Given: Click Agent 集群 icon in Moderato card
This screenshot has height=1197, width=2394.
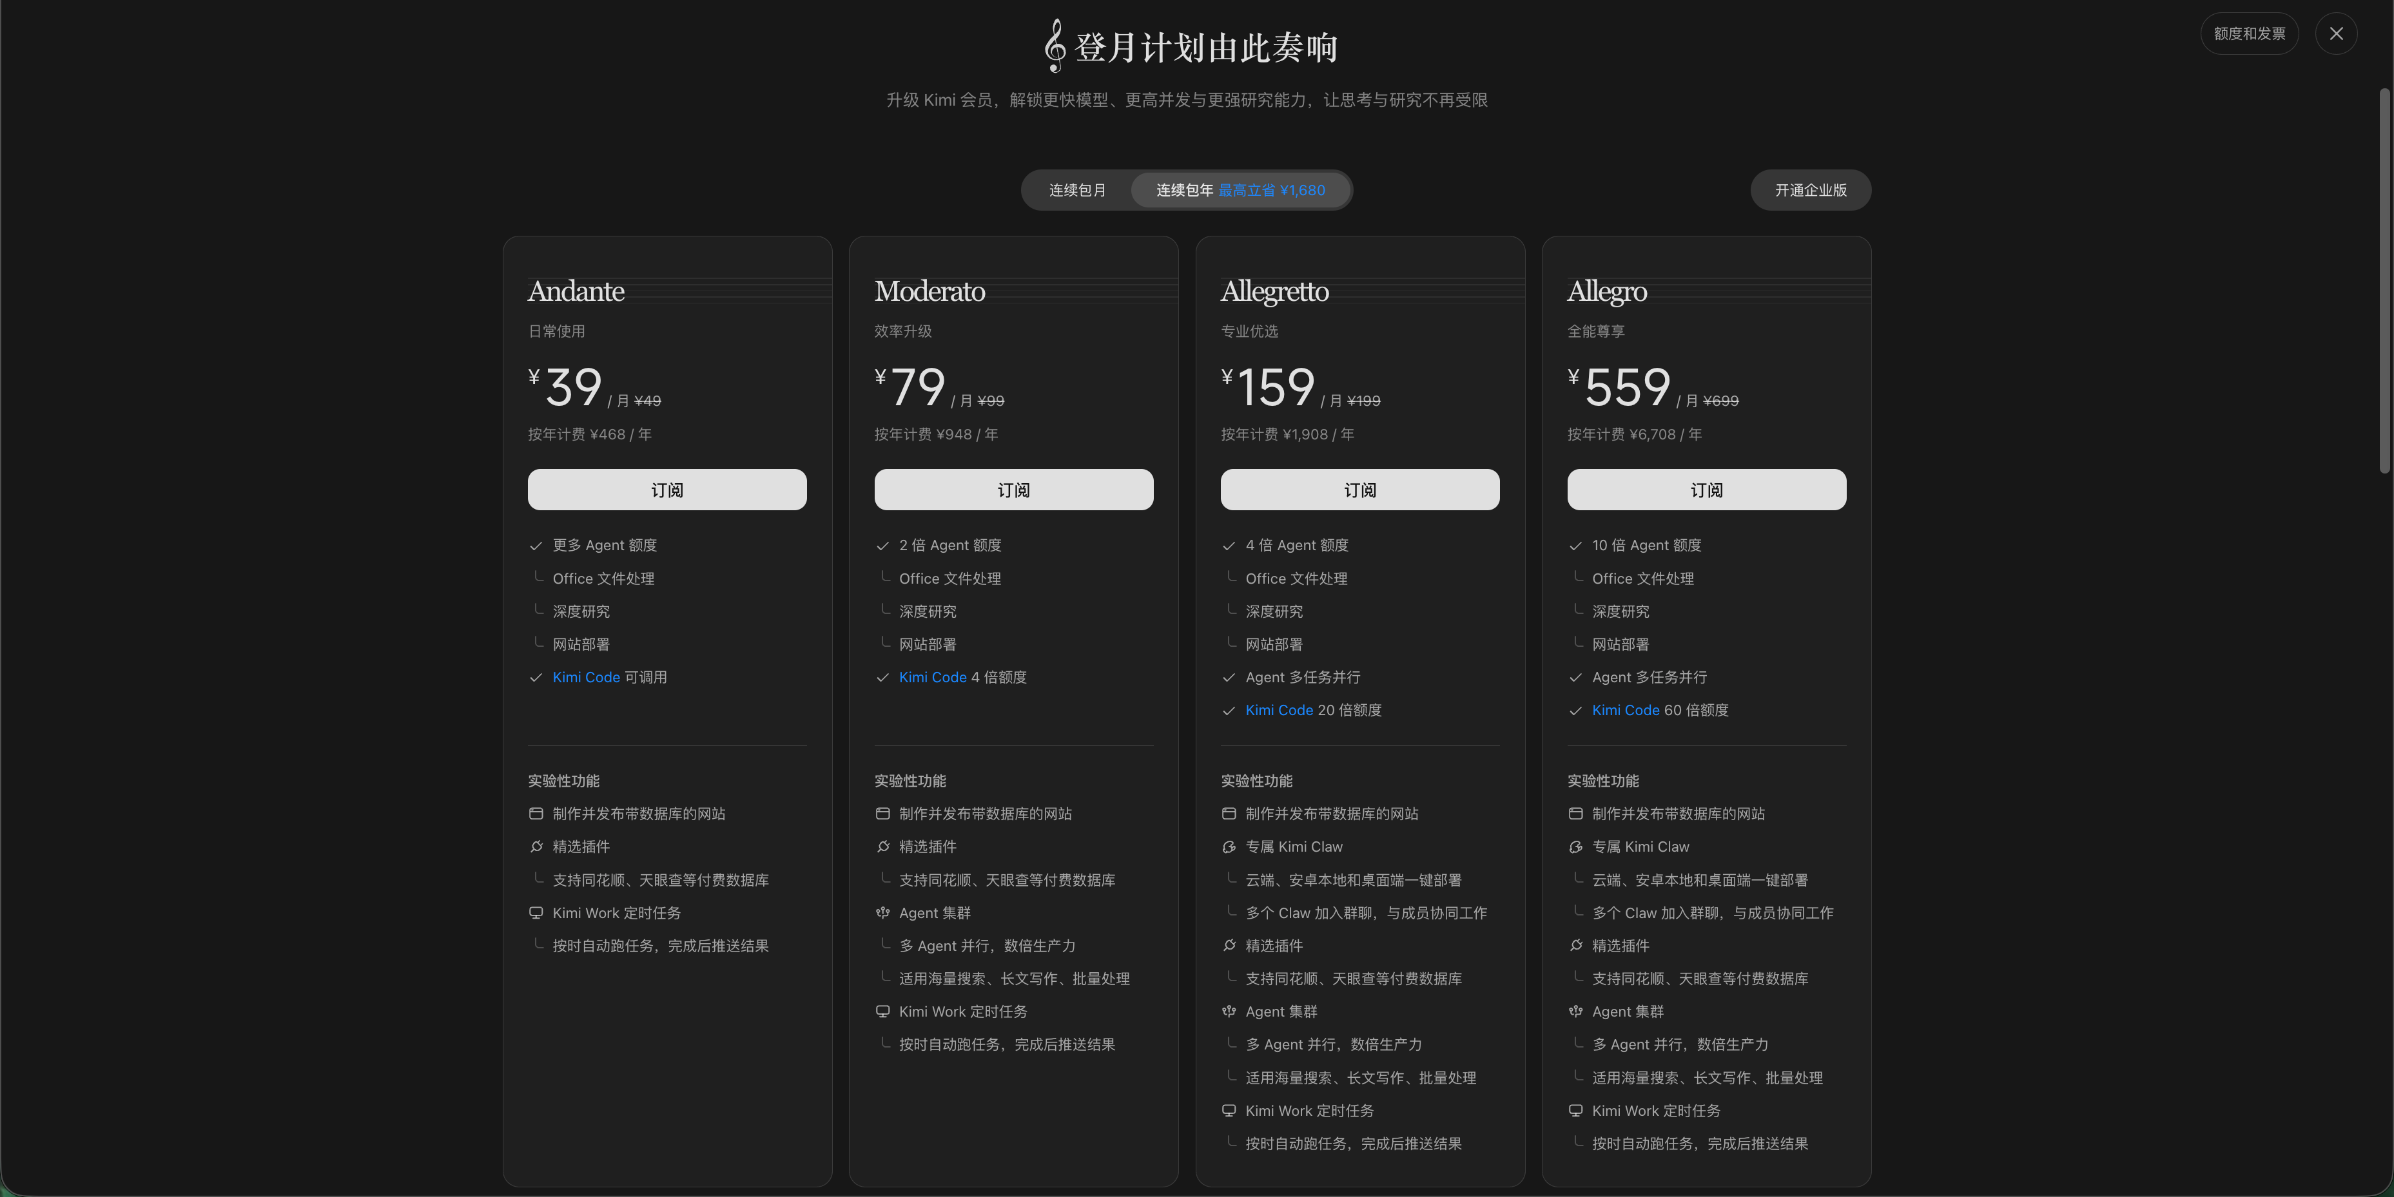Looking at the screenshot, I should pyautogui.click(x=883, y=913).
